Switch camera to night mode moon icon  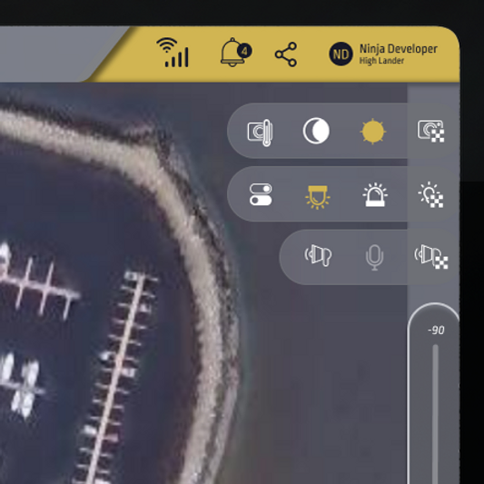316,131
